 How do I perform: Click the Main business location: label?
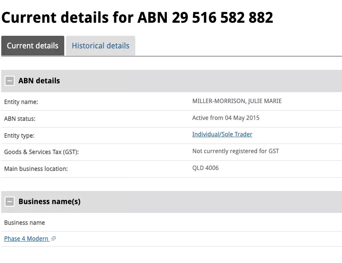pos(36,169)
